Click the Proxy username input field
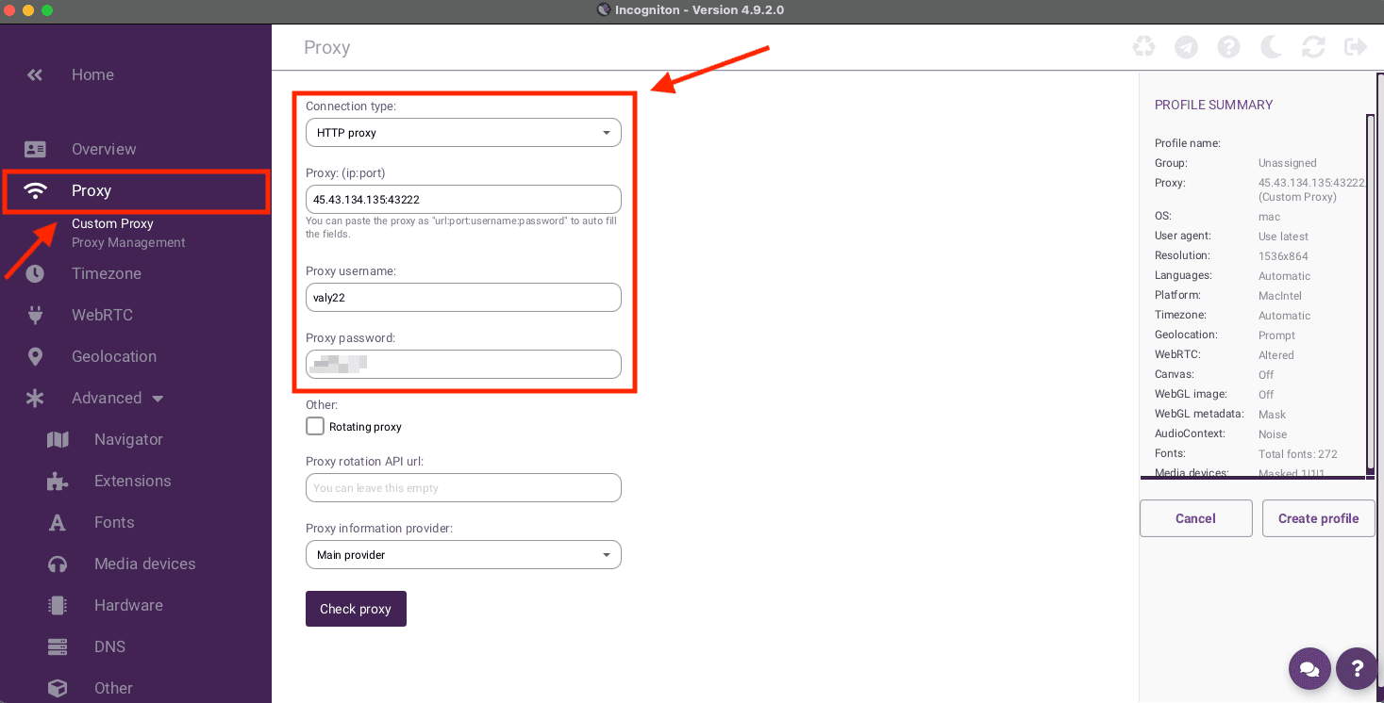The image size is (1384, 703). point(462,297)
